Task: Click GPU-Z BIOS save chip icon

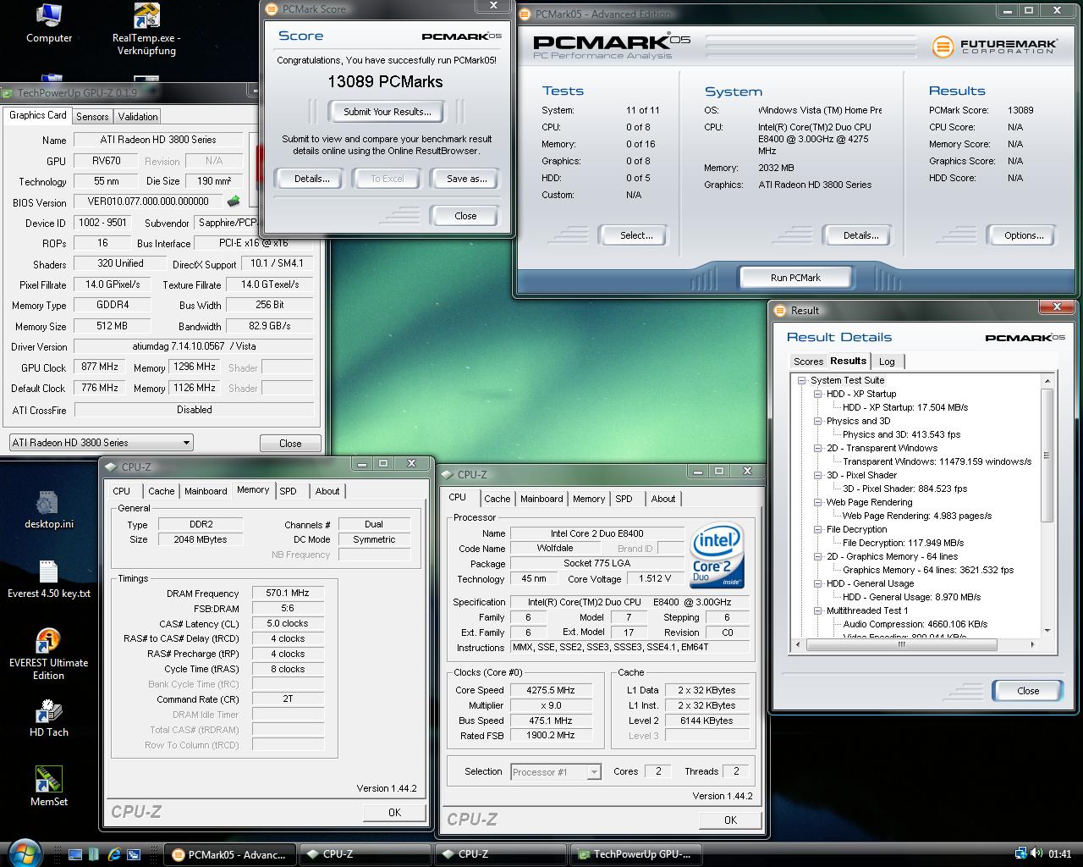Action: coord(234,202)
